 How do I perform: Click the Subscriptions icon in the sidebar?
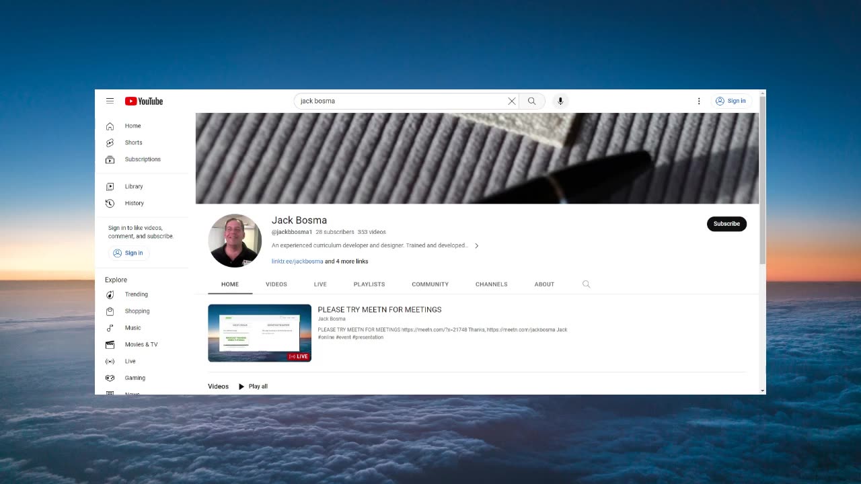coord(110,159)
